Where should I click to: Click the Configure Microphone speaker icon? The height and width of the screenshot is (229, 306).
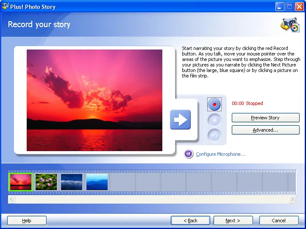point(189,154)
